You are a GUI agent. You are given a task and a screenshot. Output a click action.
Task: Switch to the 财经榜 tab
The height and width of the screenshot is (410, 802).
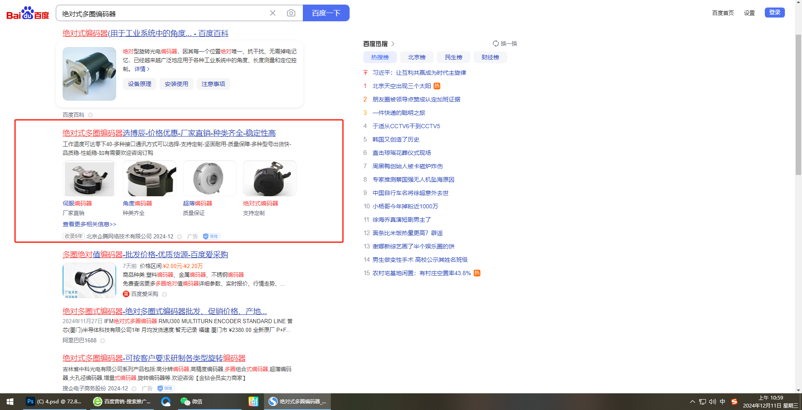tap(490, 57)
